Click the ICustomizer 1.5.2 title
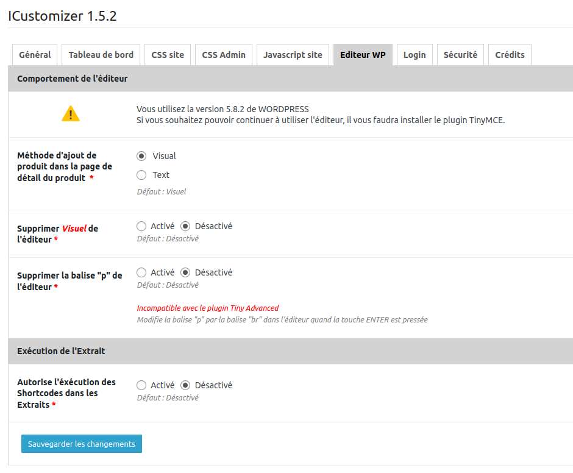 click(62, 16)
